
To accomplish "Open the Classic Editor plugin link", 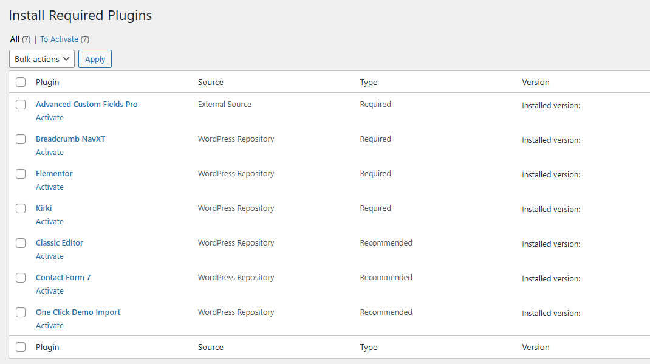I will pyautogui.click(x=60, y=243).
